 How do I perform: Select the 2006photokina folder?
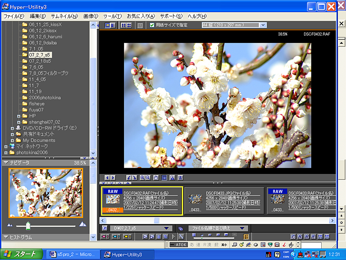click(x=45, y=97)
